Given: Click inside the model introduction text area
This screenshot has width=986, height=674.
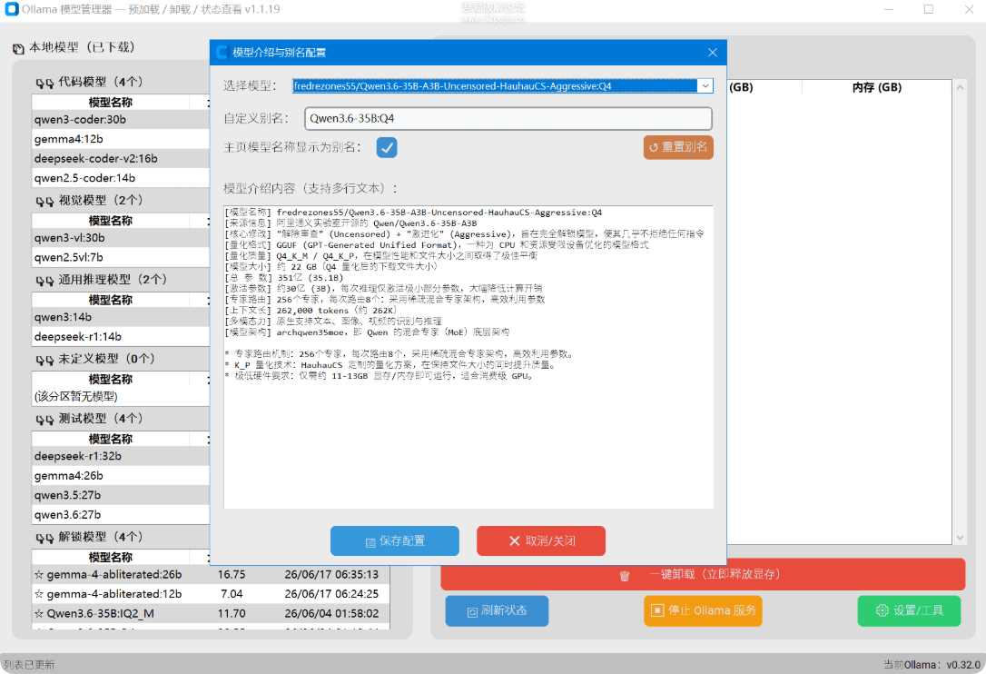Looking at the screenshot, I should click(x=468, y=357).
